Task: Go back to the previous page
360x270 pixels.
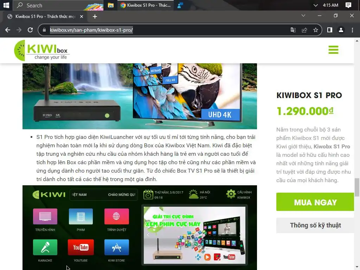Action: tap(8, 30)
